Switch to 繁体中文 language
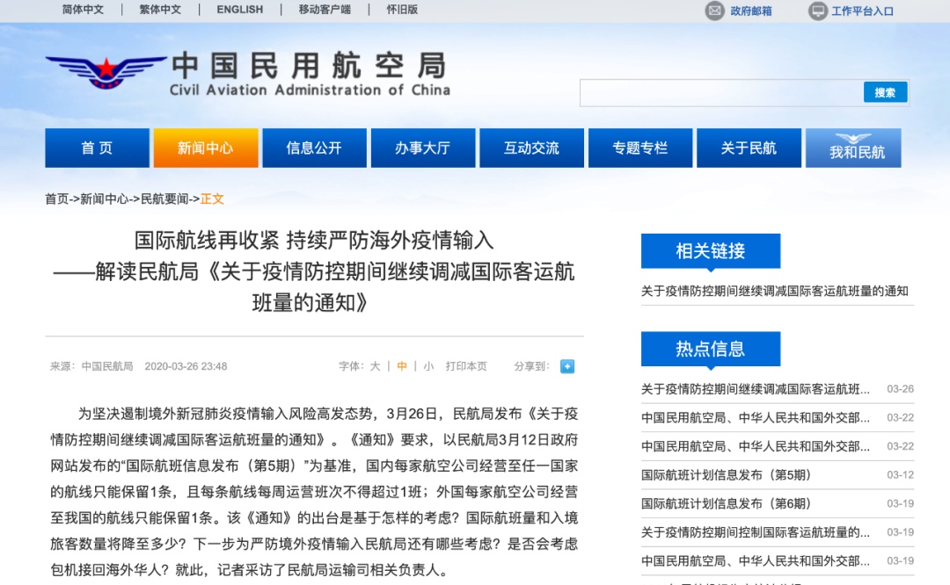The image size is (950, 585). (160, 10)
